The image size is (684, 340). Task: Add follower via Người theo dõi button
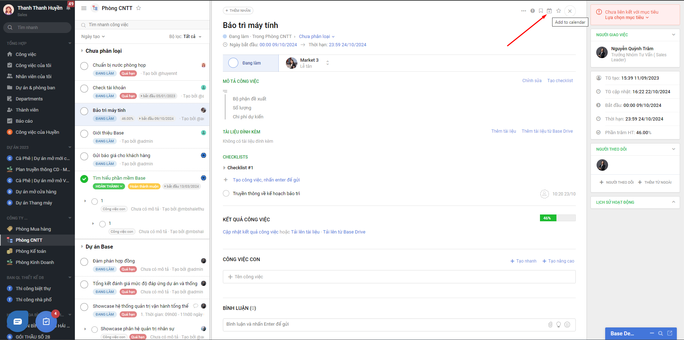(617, 183)
